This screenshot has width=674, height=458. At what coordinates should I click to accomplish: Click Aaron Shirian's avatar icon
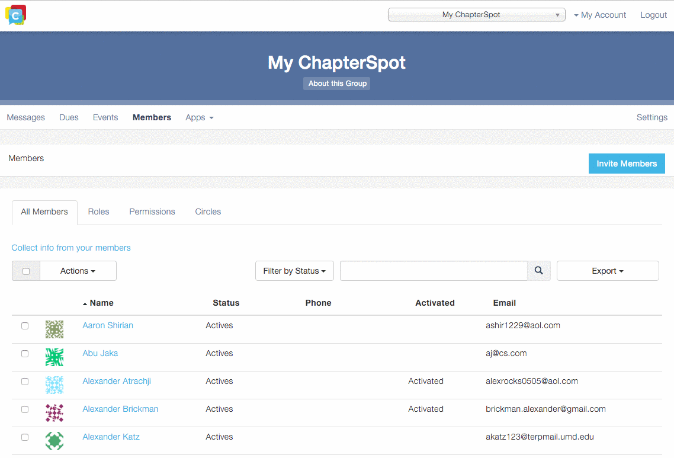coord(54,329)
